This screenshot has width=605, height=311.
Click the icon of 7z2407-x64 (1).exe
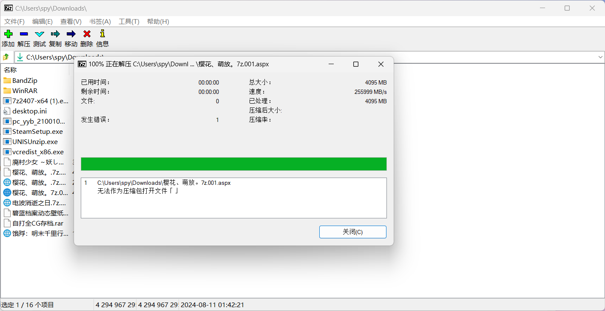(7, 101)
